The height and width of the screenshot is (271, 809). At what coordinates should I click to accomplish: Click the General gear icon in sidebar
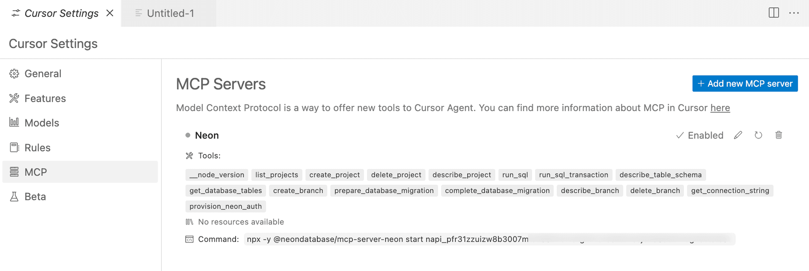(14, 74)
